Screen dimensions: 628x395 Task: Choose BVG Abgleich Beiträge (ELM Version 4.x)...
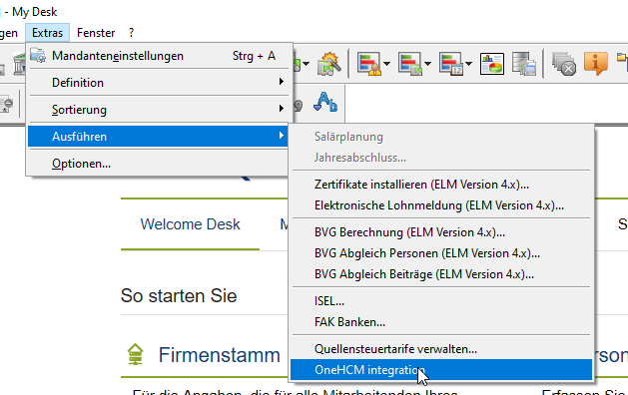[441, 274]
